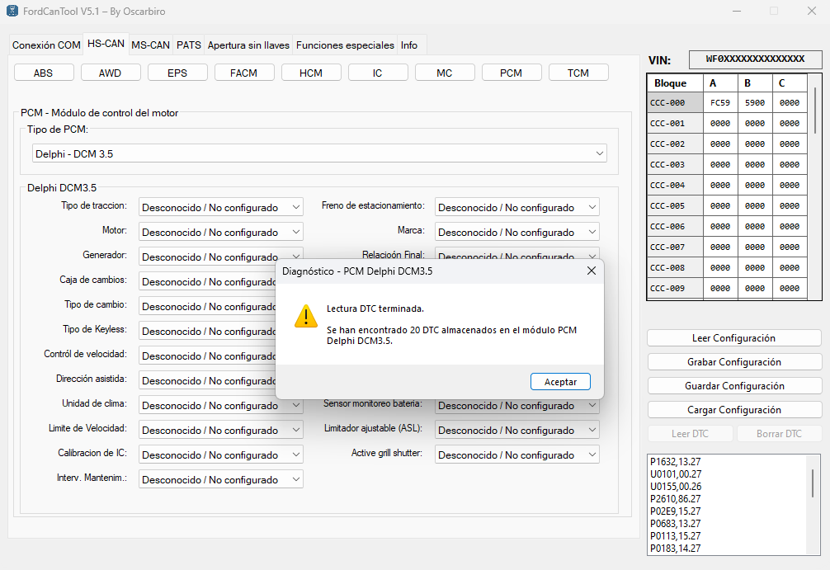
Task: Expand the Tipo de PCM dropdown
Action: (319, 153)
